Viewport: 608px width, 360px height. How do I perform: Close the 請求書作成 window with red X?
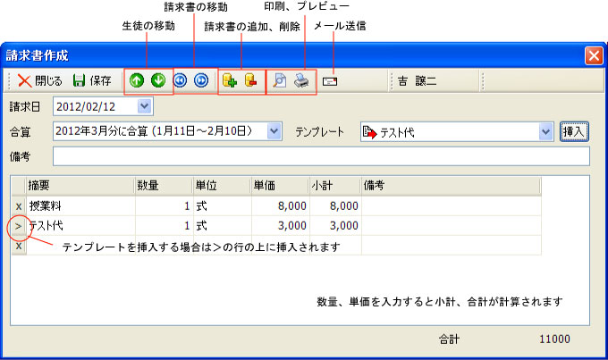click(594, 55)
